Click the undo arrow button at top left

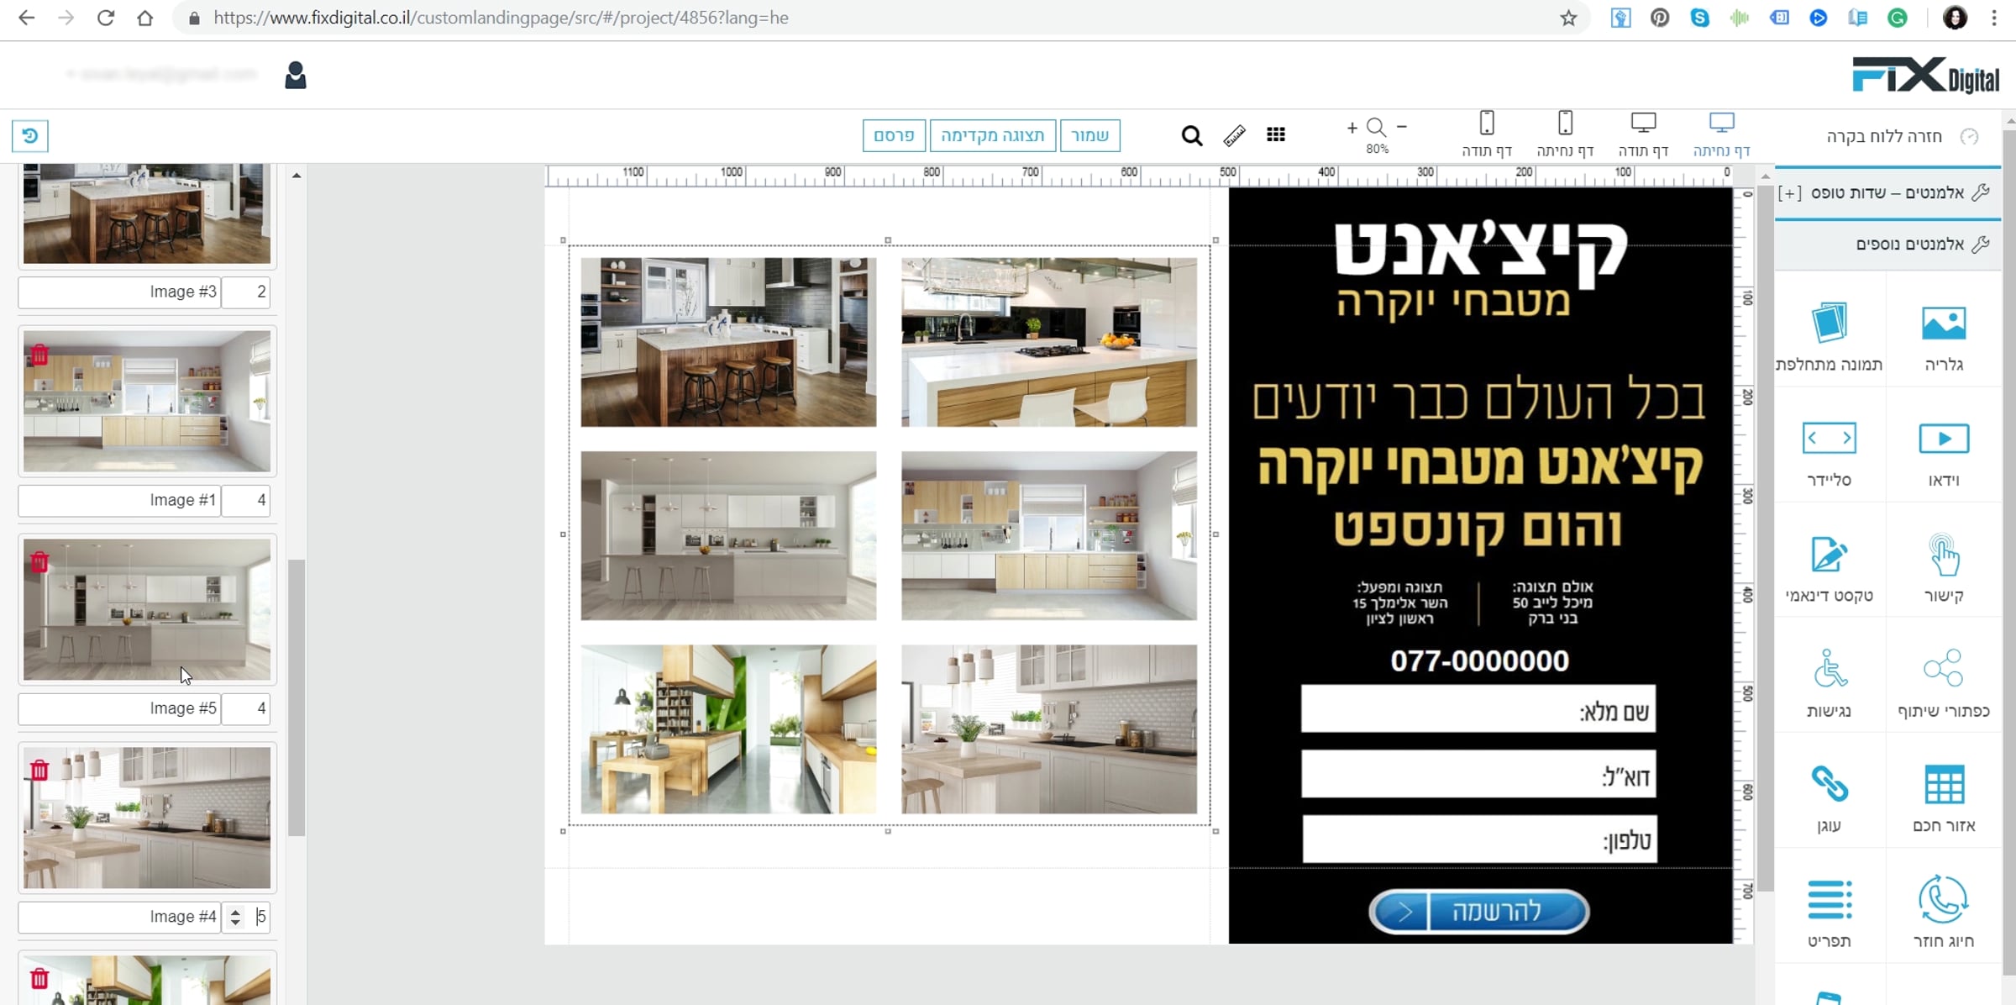coord(30,135)
